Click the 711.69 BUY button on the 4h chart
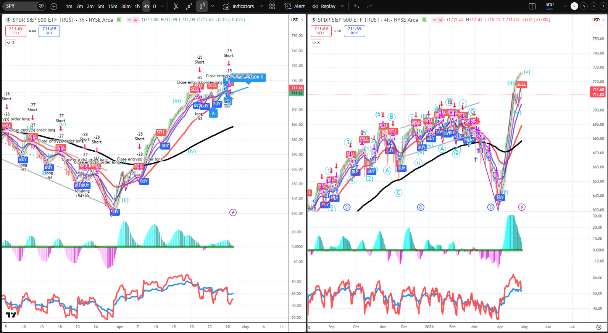This screenshot has width=608, height=333. (x=355, y=31)
